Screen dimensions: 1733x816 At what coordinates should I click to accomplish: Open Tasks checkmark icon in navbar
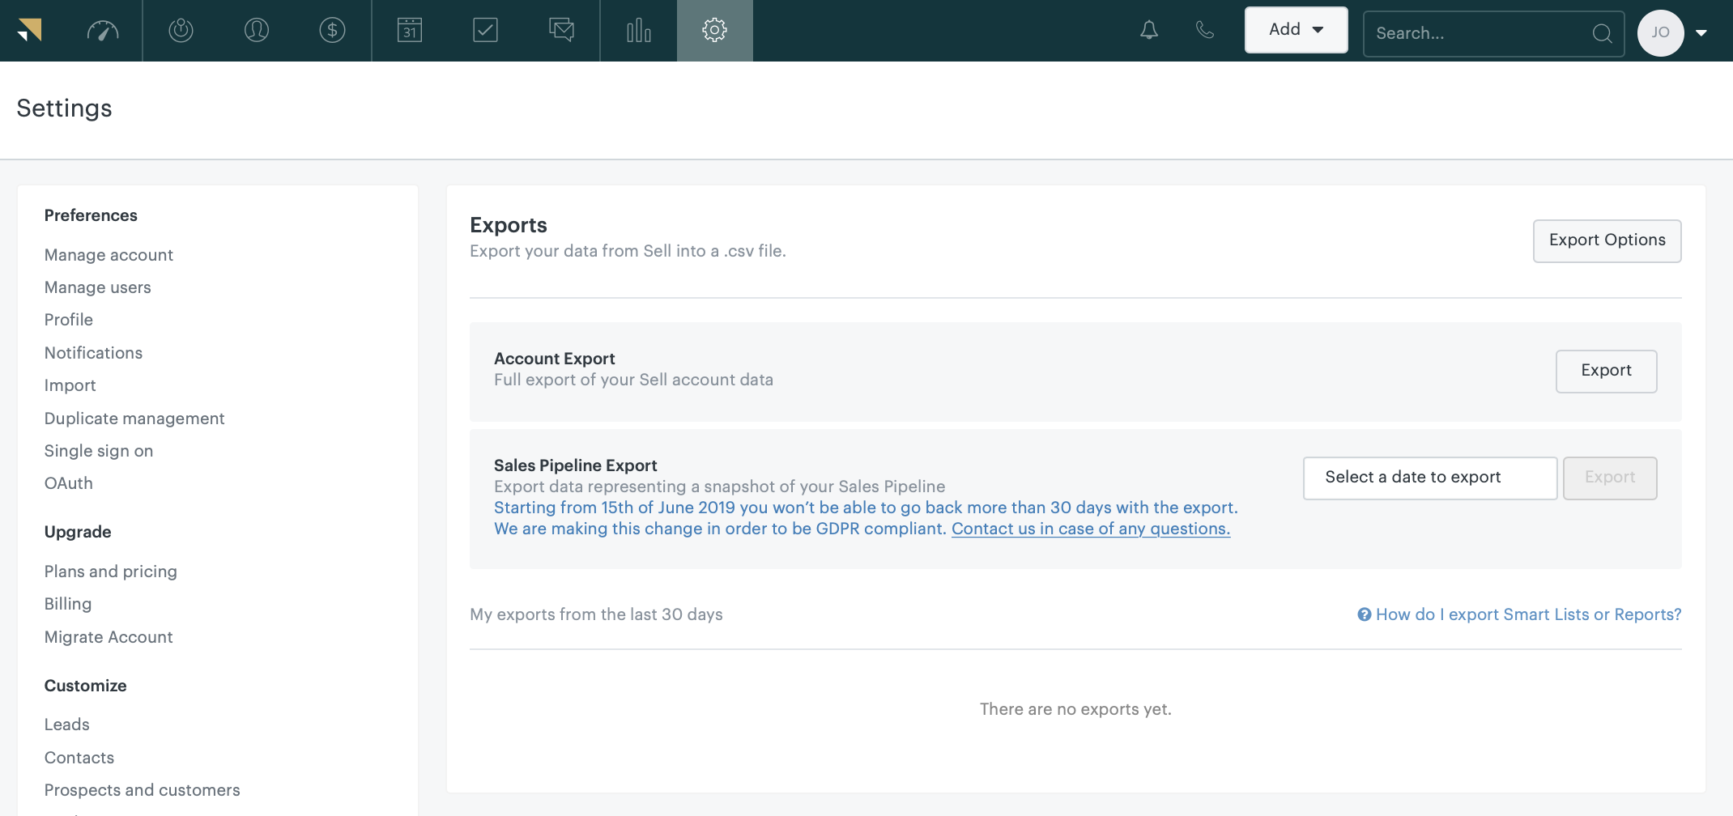click(x=485, y=31)
